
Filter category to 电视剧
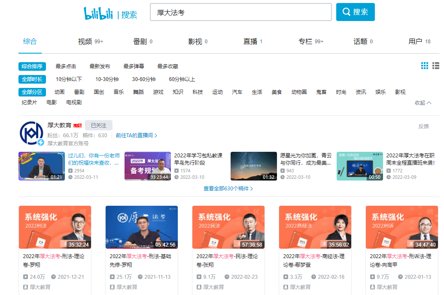(74, 102)
